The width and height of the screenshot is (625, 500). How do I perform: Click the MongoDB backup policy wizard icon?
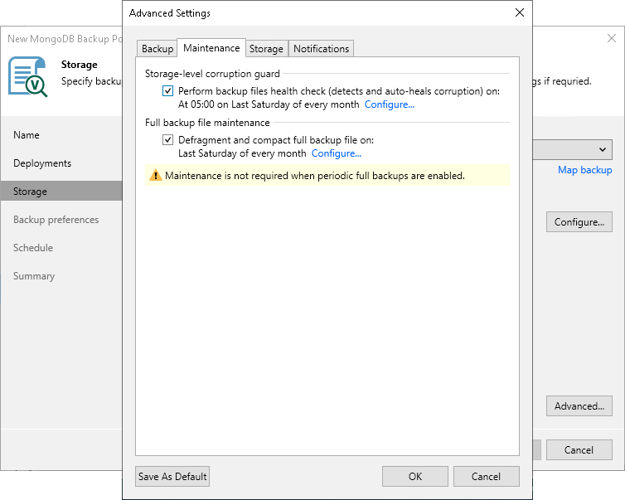pos(28,77)
